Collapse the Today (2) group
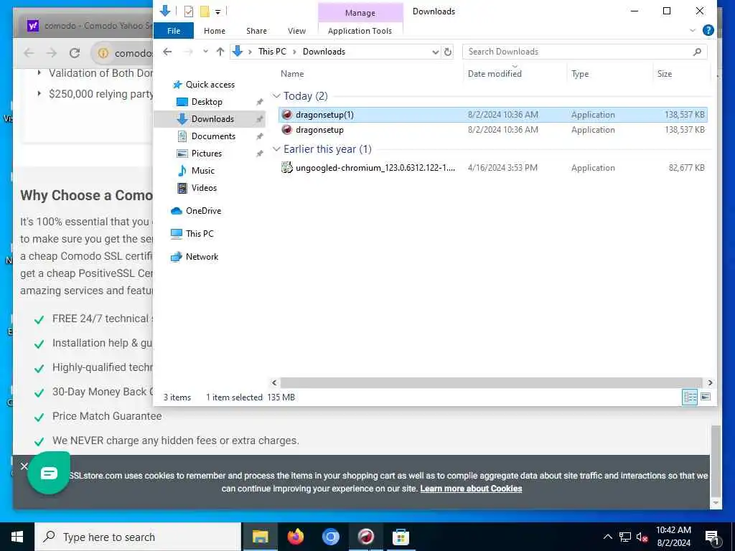Image resolution: width=735 pixels, height=551 pixels. [x=276, y=96]
